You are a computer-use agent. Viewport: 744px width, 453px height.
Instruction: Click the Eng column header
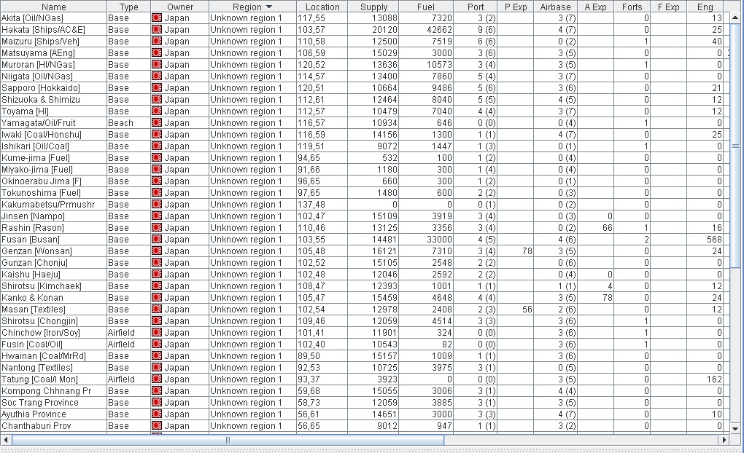coord(705,7)
